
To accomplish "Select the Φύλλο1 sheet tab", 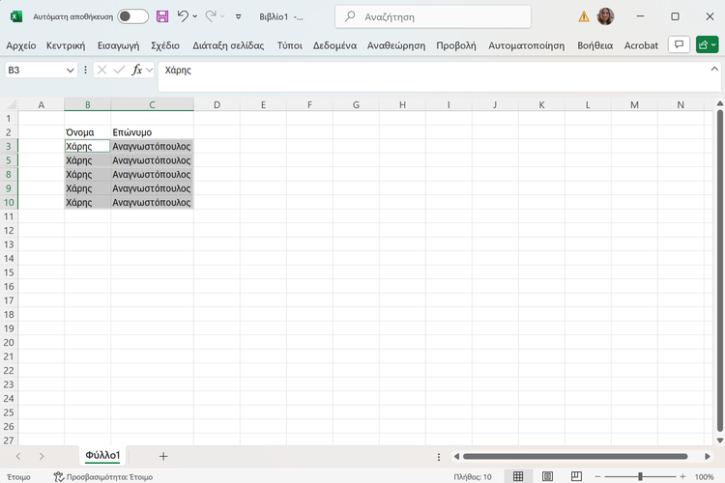I will click(x=102, y=456).
